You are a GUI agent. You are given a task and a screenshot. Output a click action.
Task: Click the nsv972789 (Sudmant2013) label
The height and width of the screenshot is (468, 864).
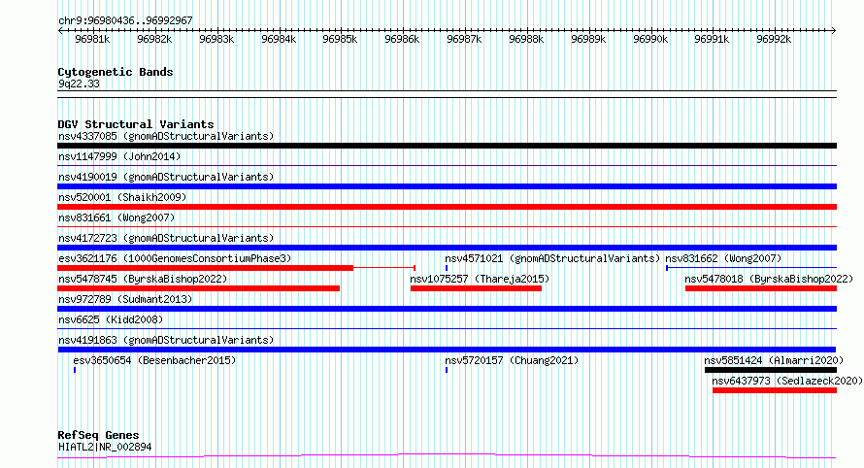125,299
